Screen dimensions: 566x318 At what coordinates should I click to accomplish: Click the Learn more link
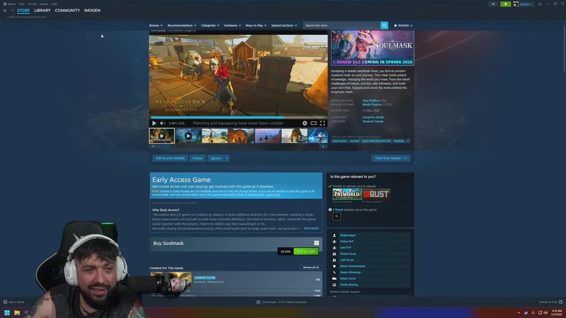(273, 195)
